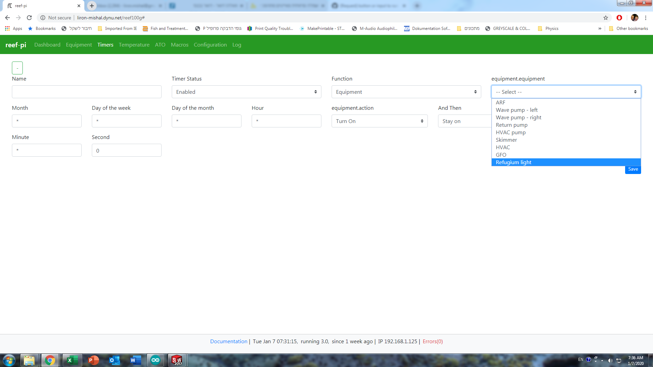Open the Configuration tab
The width and height of the screenshot is (653, 367).
210,45
